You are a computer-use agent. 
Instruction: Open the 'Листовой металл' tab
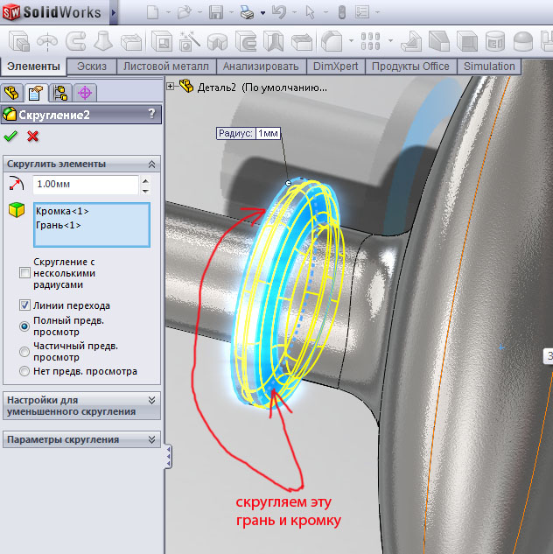166,67
